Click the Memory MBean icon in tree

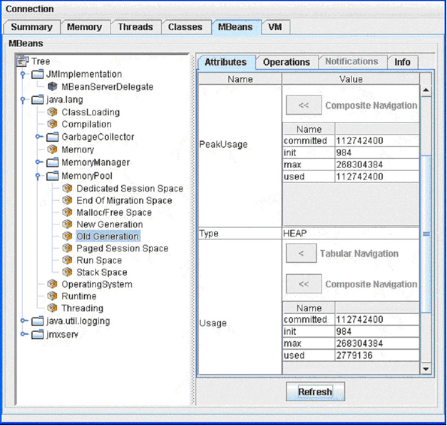(x=52, y=150)
